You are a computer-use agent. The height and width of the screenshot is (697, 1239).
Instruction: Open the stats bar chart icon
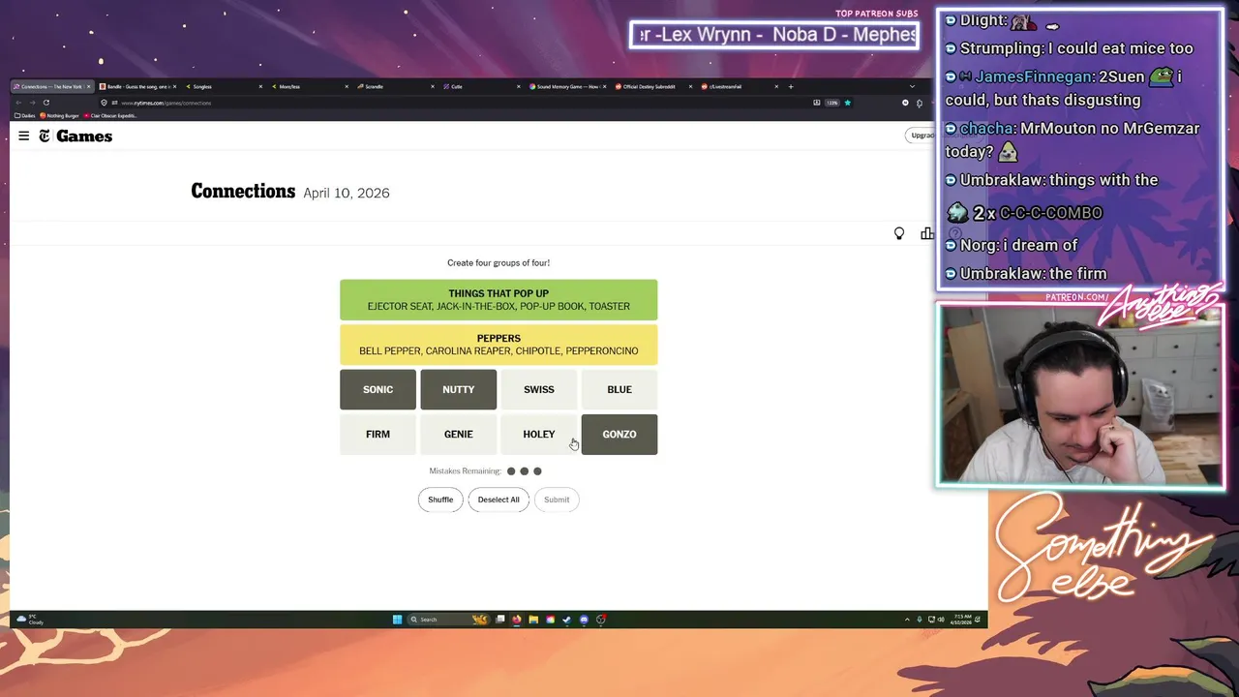pos(927,233)
